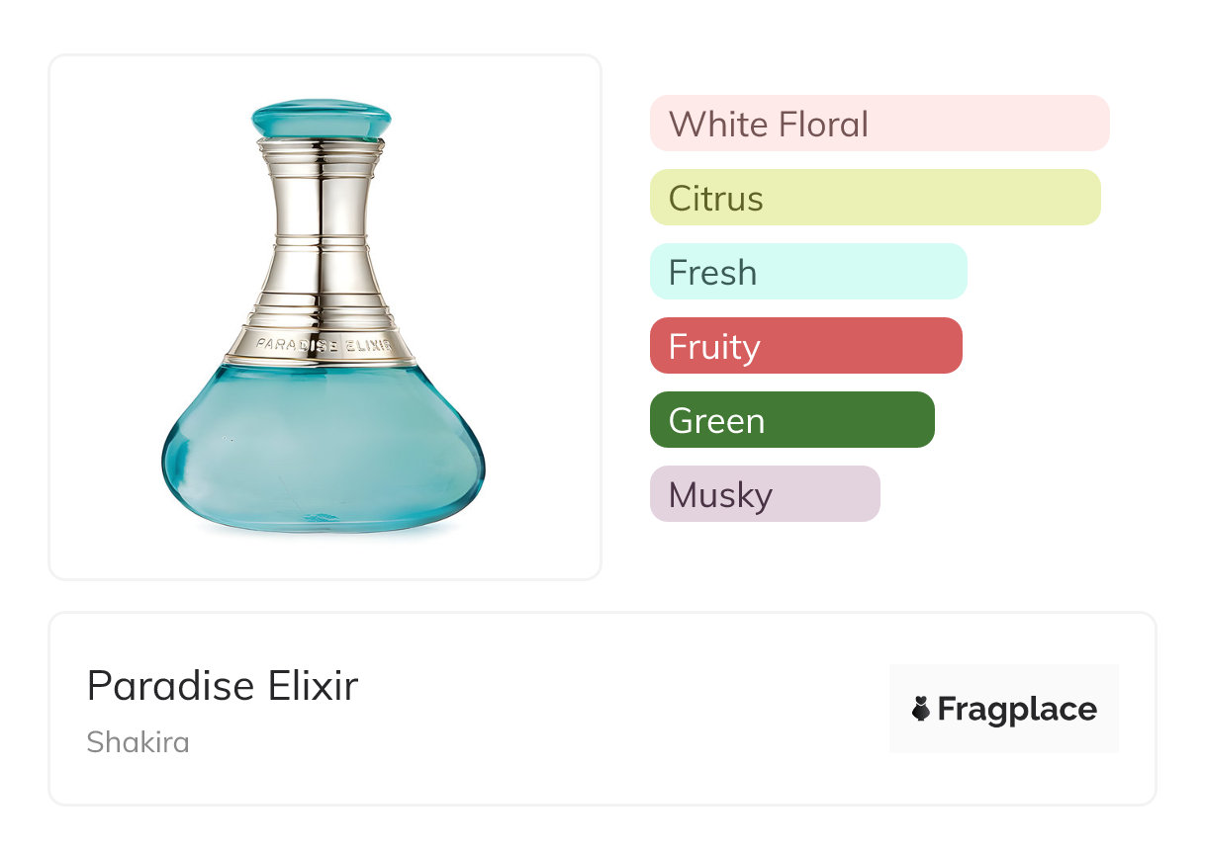Click the Shakira brand name
This screenshot has height=854, width=1205.
138,742
